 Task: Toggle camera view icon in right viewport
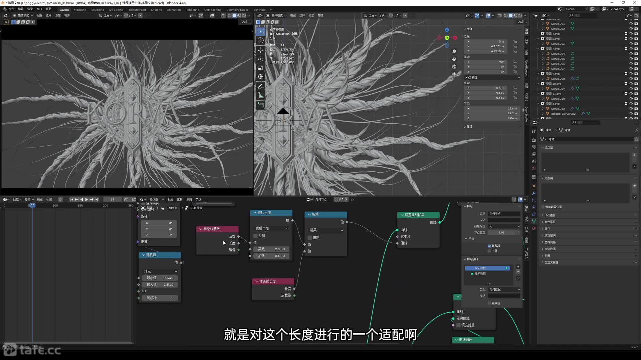pyautogui.click(x=454, y=67)
